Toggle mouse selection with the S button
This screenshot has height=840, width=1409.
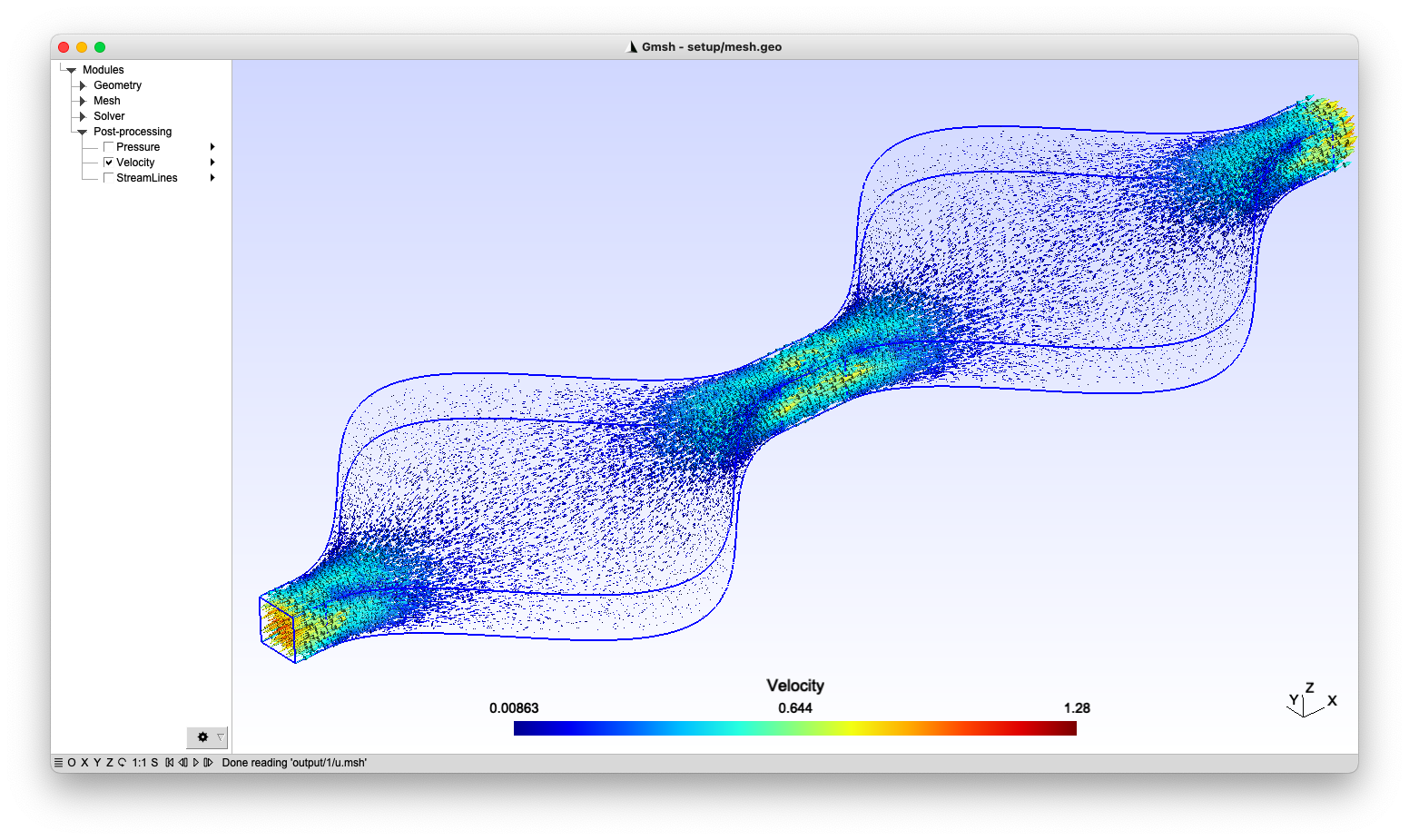[154, 763]
